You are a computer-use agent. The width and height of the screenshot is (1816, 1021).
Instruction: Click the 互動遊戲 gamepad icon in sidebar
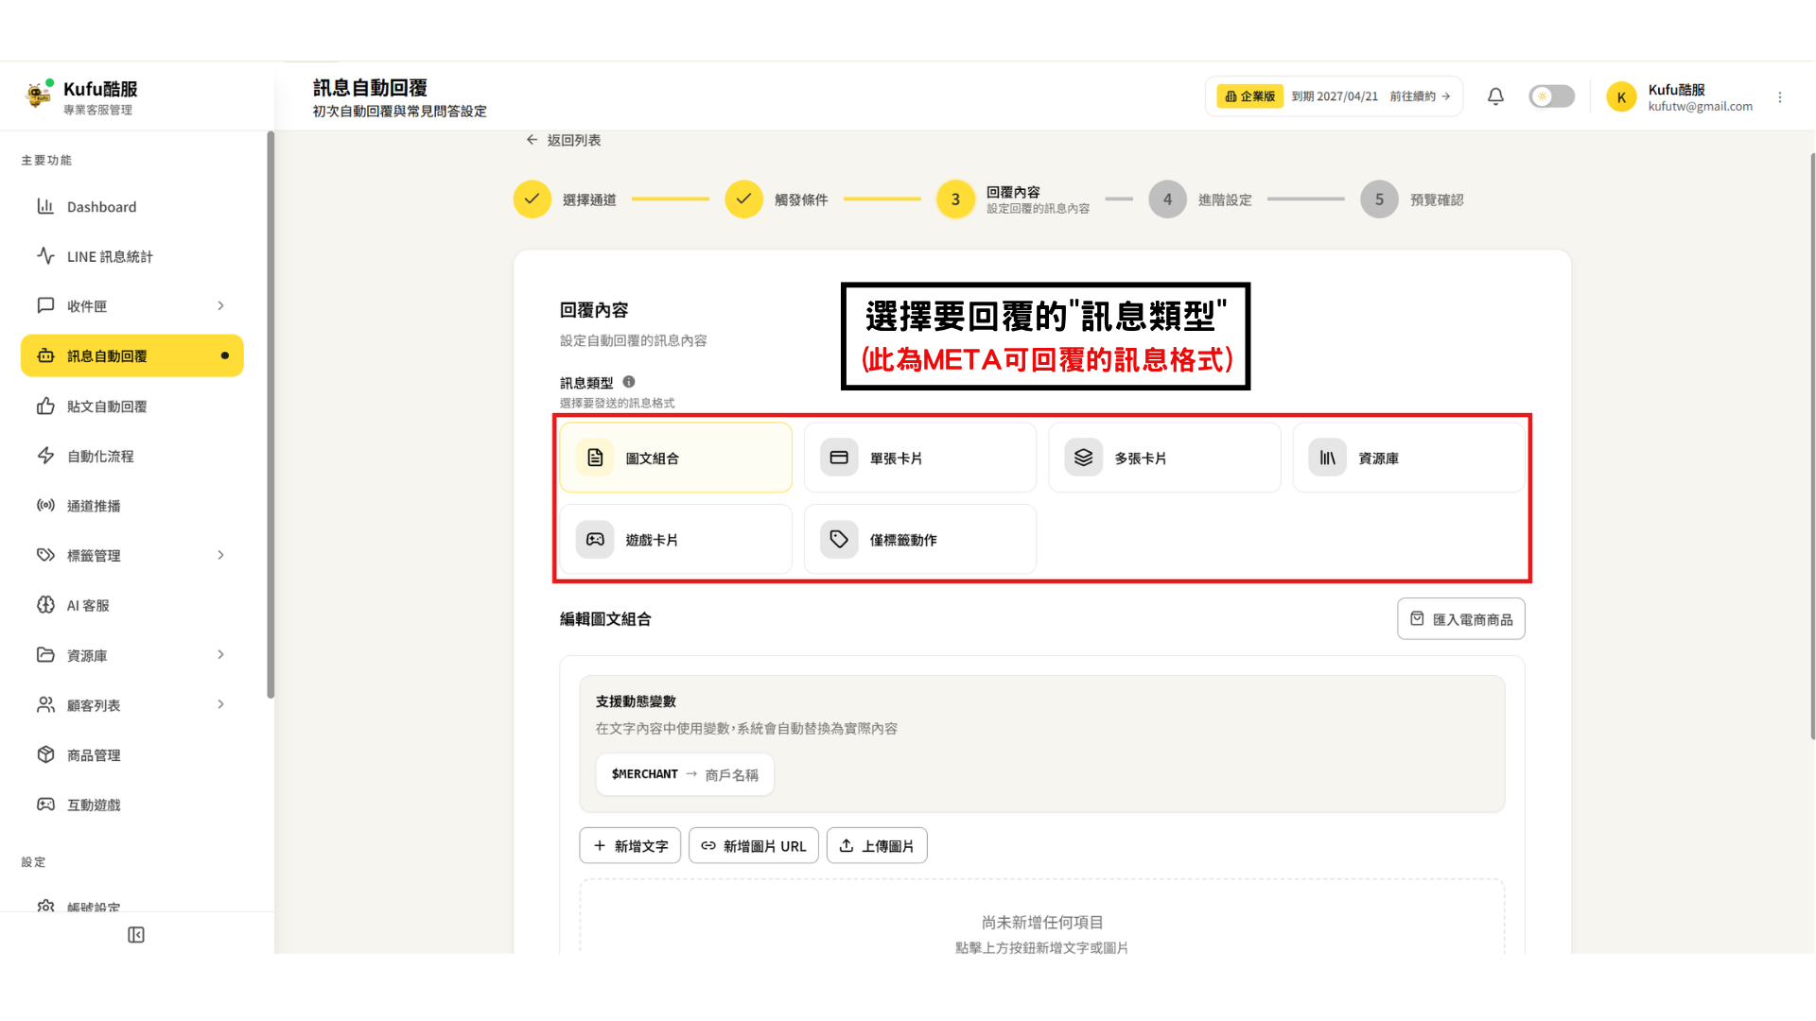point(45,805)
